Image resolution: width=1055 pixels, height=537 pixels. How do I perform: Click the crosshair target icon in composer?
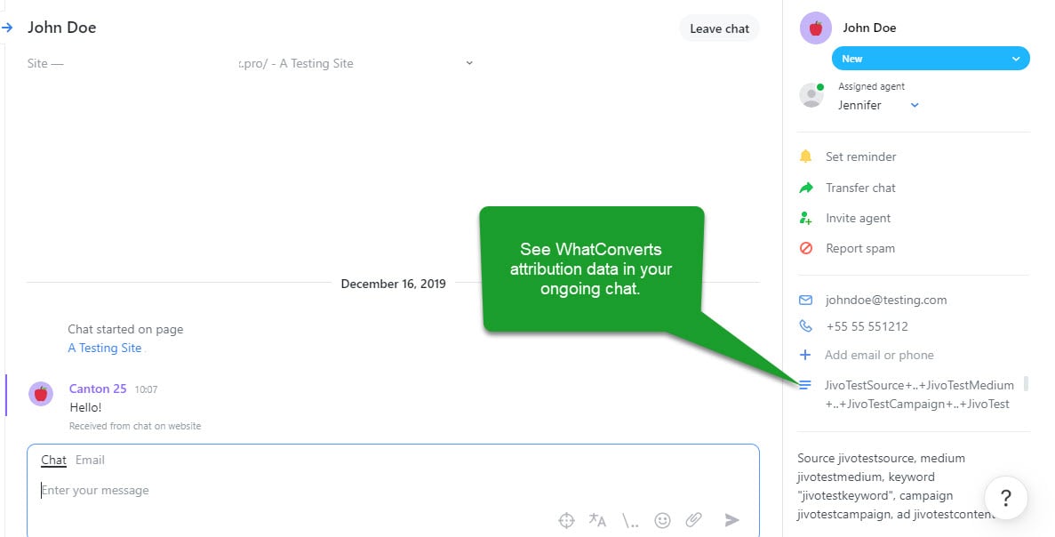click(x=566, y=520)
